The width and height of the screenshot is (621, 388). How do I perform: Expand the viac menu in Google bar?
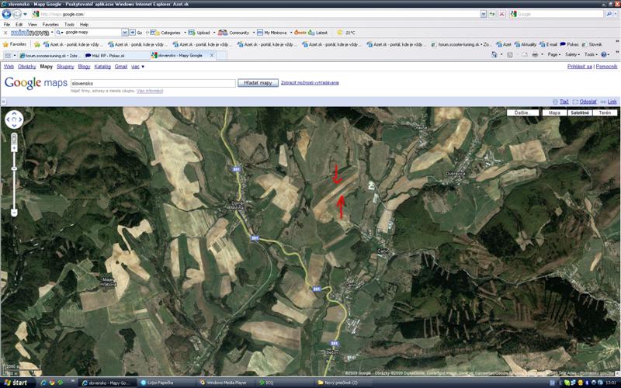(138, 67)
